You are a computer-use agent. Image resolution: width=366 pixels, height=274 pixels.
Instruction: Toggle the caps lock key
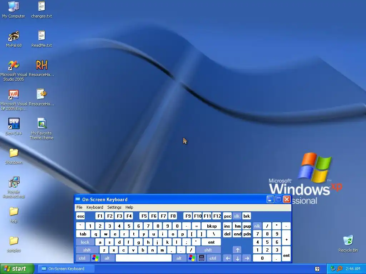tap(85, 242)
